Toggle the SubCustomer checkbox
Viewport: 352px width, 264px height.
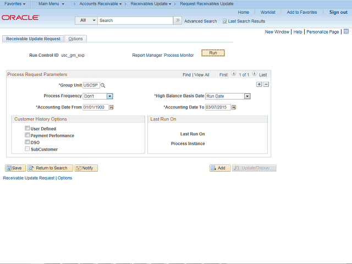click(x=27, y=149)
